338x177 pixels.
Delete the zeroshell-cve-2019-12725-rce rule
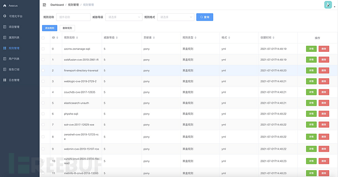[324, 137]
